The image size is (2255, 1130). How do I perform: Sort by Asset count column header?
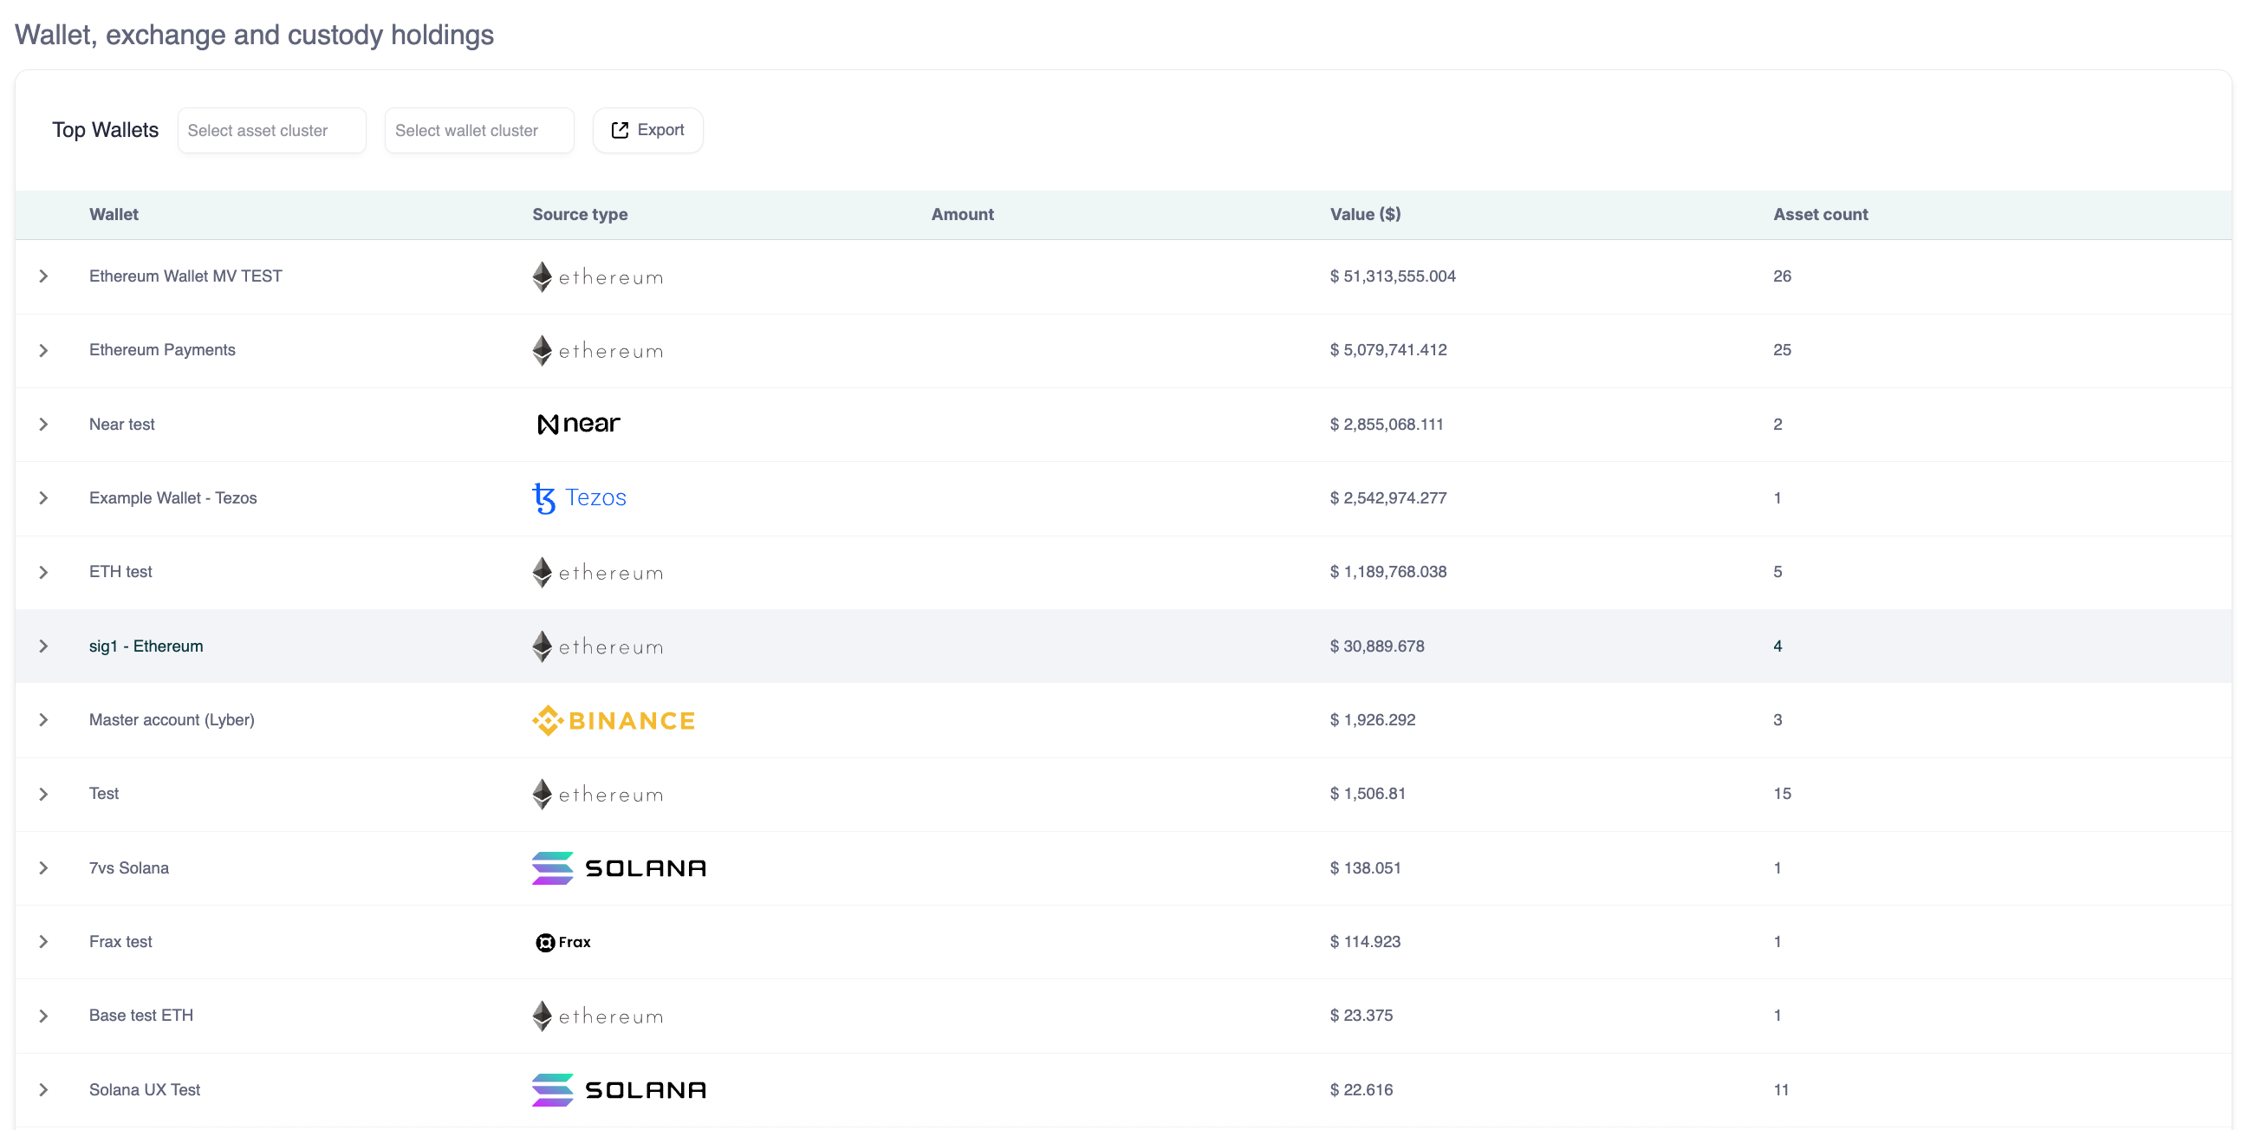pyautogui.click(x=1820, y=214)
